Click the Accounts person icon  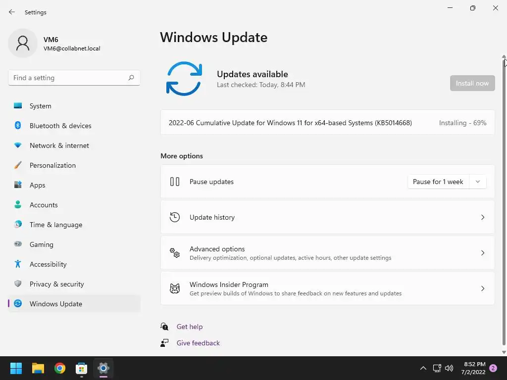(x=18, y=204)
